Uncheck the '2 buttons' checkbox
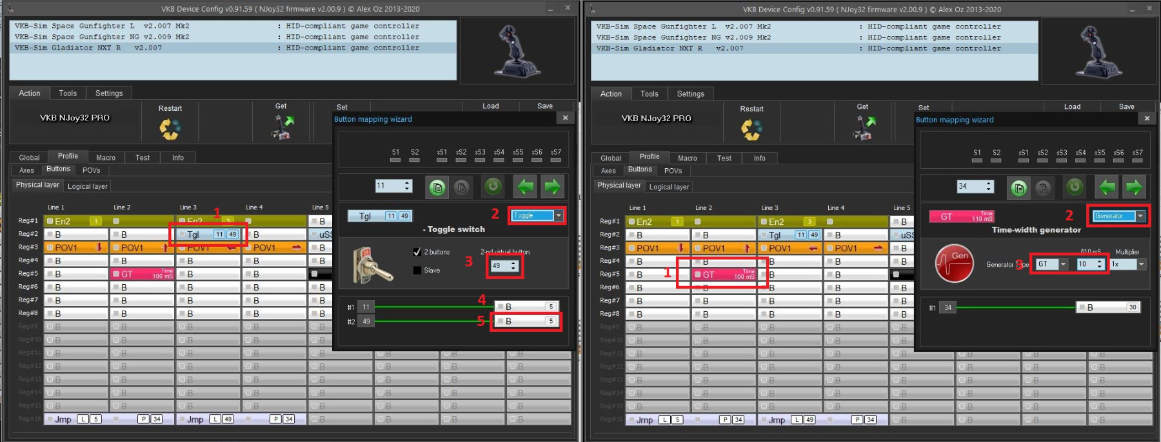 417,252
